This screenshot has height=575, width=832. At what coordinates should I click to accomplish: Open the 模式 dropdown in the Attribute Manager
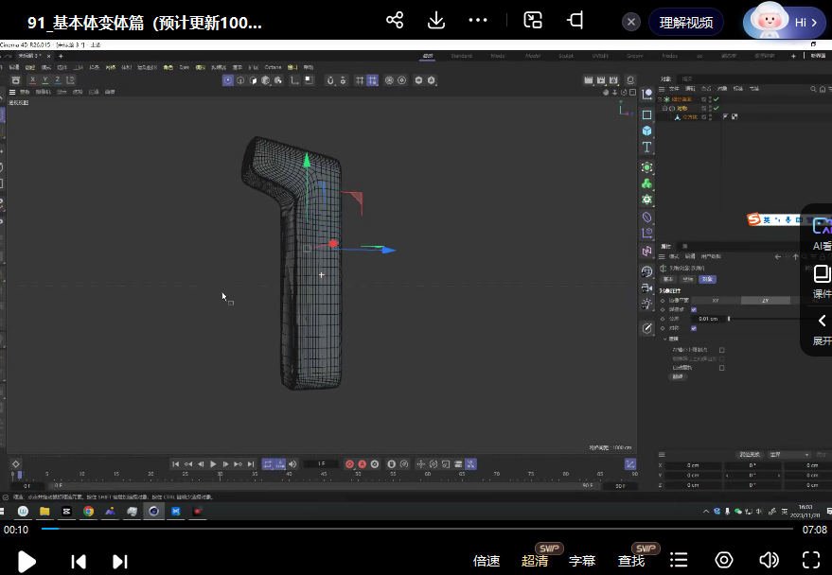673,256
